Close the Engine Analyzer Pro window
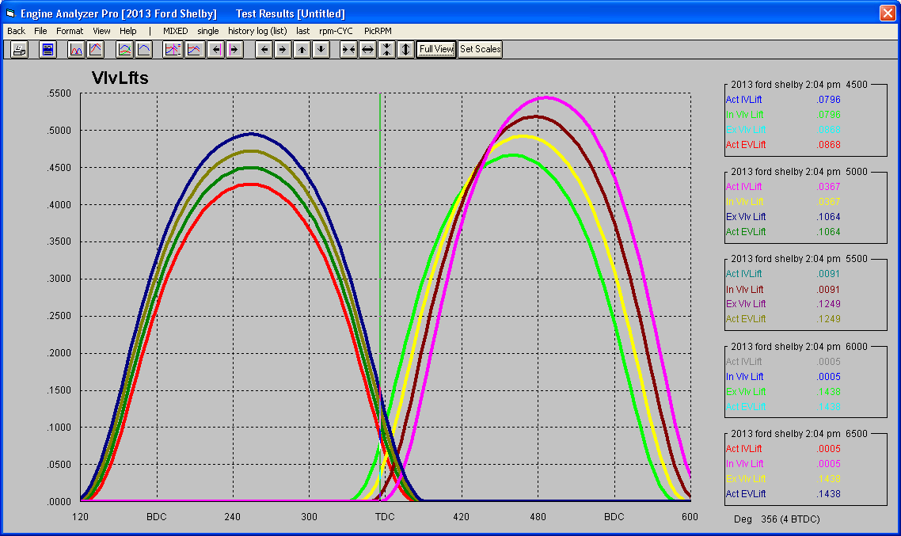Viewport: 901px width, 536px height. coord(888,13)
